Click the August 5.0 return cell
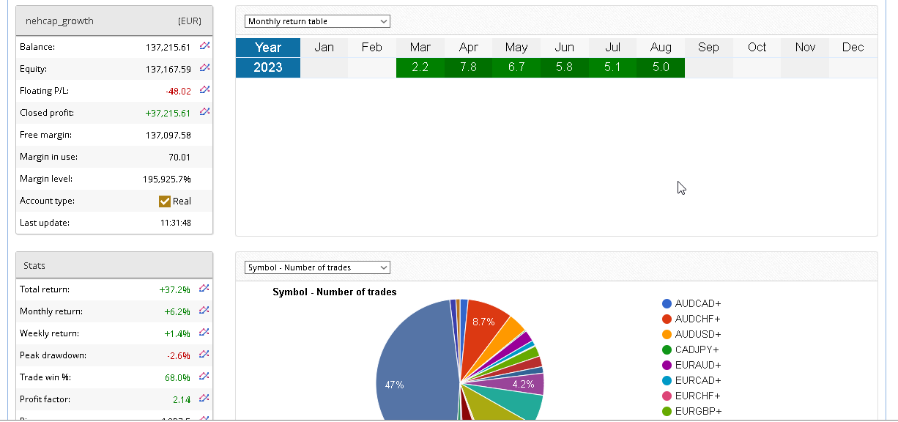This screenshot has width=898, height=422. [x=661, y=67]
